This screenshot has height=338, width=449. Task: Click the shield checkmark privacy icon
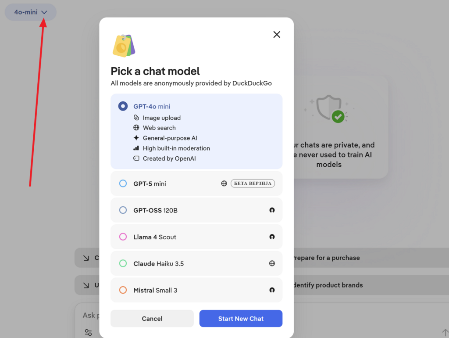[329, 108]
